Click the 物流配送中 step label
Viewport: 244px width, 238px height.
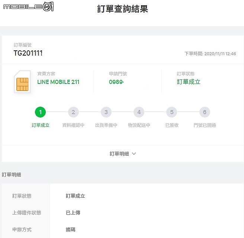coord(139,125)
